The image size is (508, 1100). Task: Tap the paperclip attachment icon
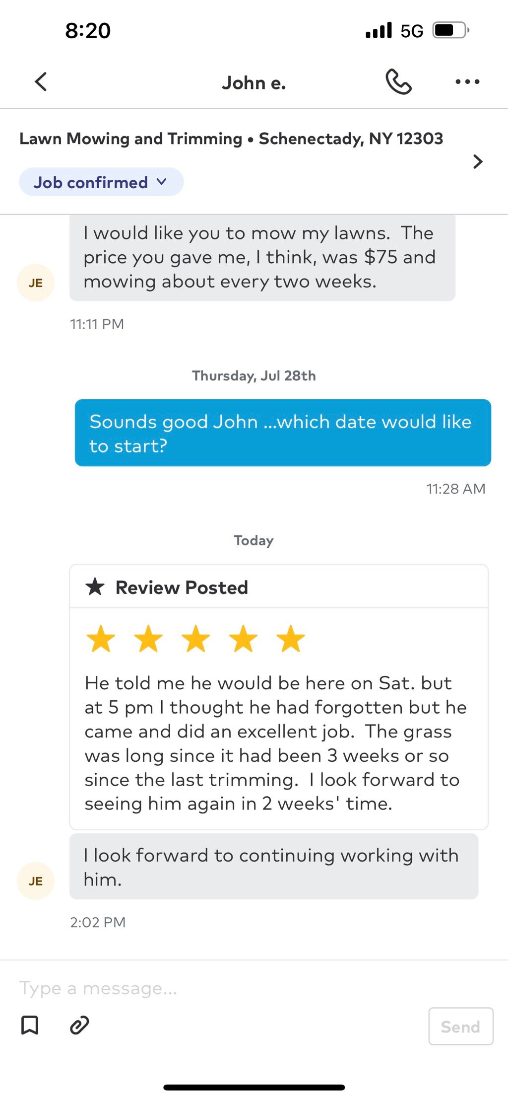click(79, 1025)
